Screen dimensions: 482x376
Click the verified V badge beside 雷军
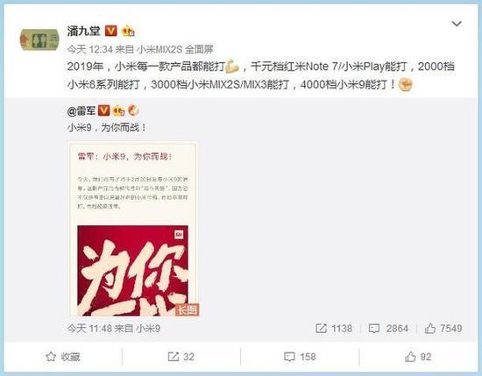point(103,110)
